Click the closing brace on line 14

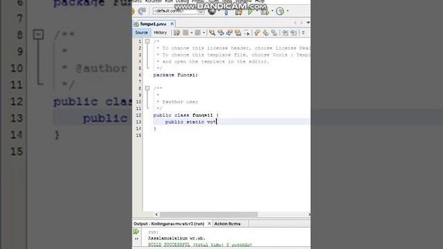155,129
